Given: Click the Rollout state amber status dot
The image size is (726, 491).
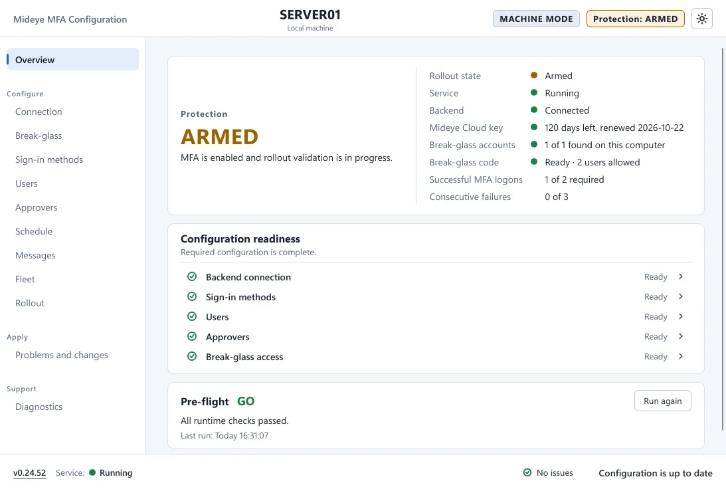Looking at the screenshot, I should (x=534, y=75).
